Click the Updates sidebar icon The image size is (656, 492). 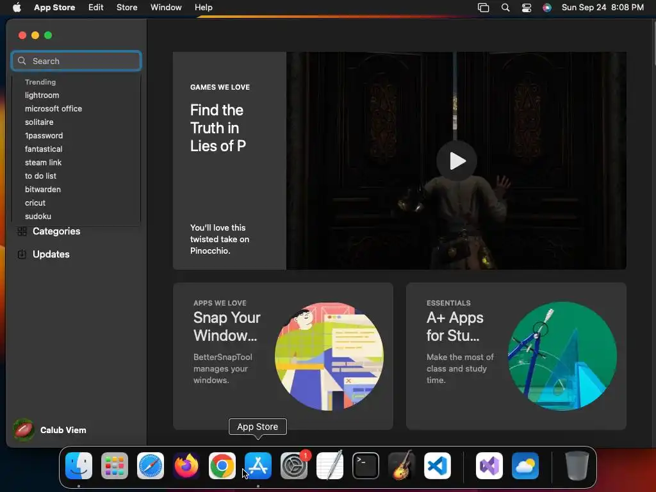tap(22, 254)
